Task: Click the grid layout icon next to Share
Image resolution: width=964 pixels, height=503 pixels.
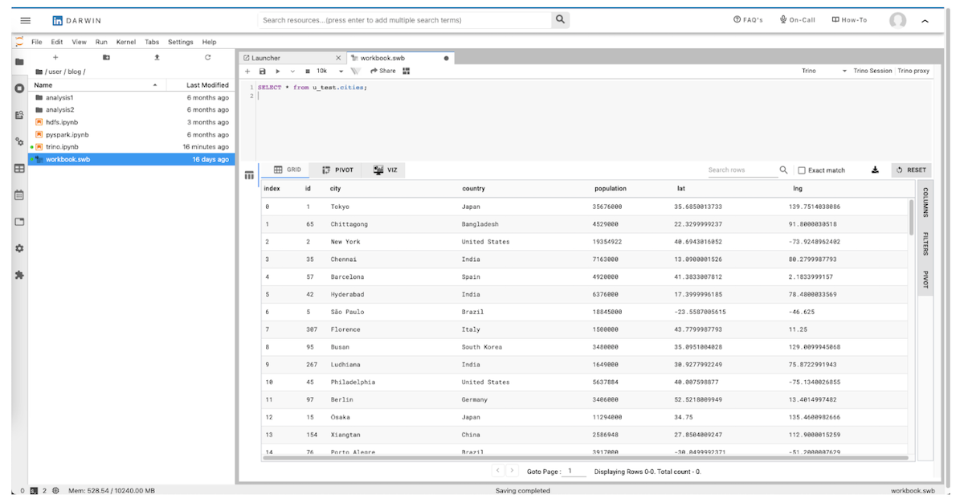Action: pos(406,71)
